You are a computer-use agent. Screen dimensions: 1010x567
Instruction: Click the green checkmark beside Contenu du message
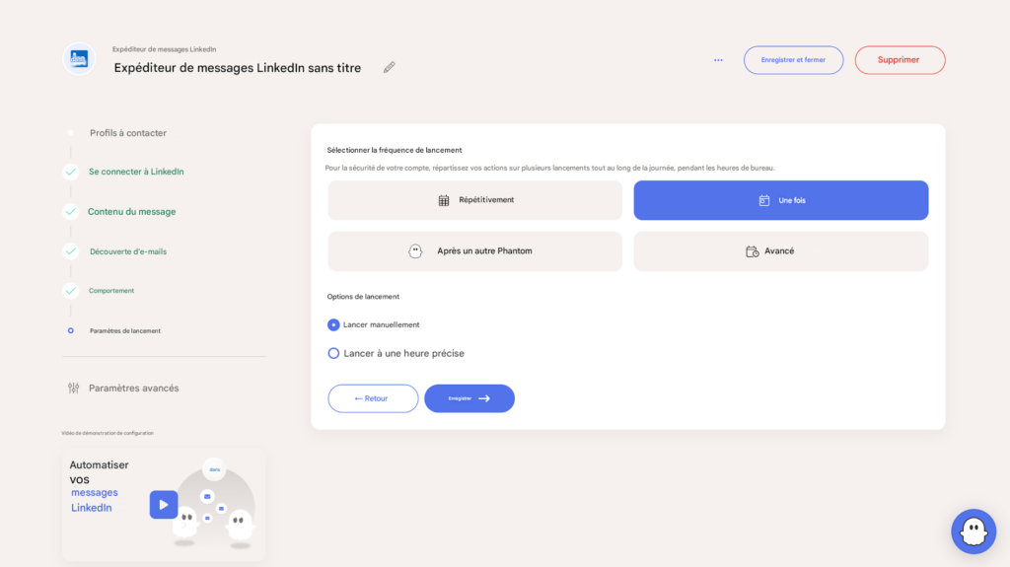[x=70, y=211]
